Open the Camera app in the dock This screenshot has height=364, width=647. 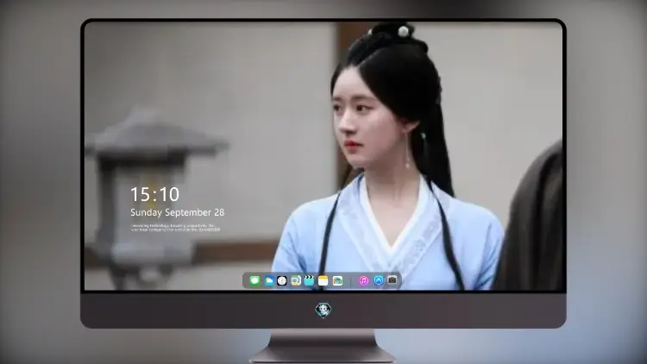393,280
